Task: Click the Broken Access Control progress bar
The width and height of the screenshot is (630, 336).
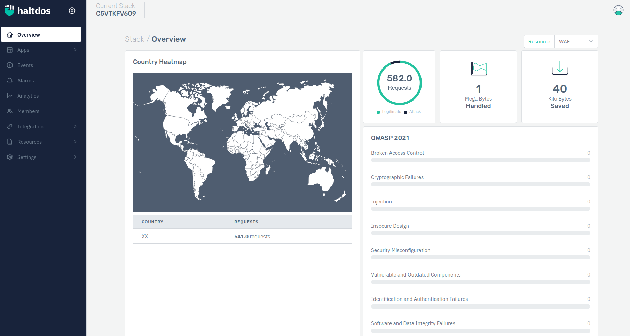Action: click(x=480, y=160)
